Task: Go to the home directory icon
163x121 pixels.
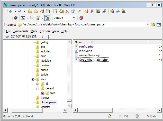Action: (42, 11)
